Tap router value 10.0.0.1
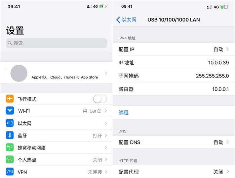The width and height of the screenshot is (235, 178). pos(220,89)
